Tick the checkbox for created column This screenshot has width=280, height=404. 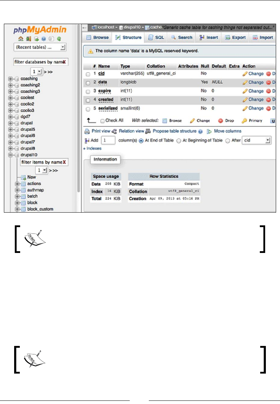88,100
